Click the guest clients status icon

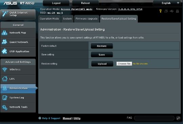[x=166, y=11]
